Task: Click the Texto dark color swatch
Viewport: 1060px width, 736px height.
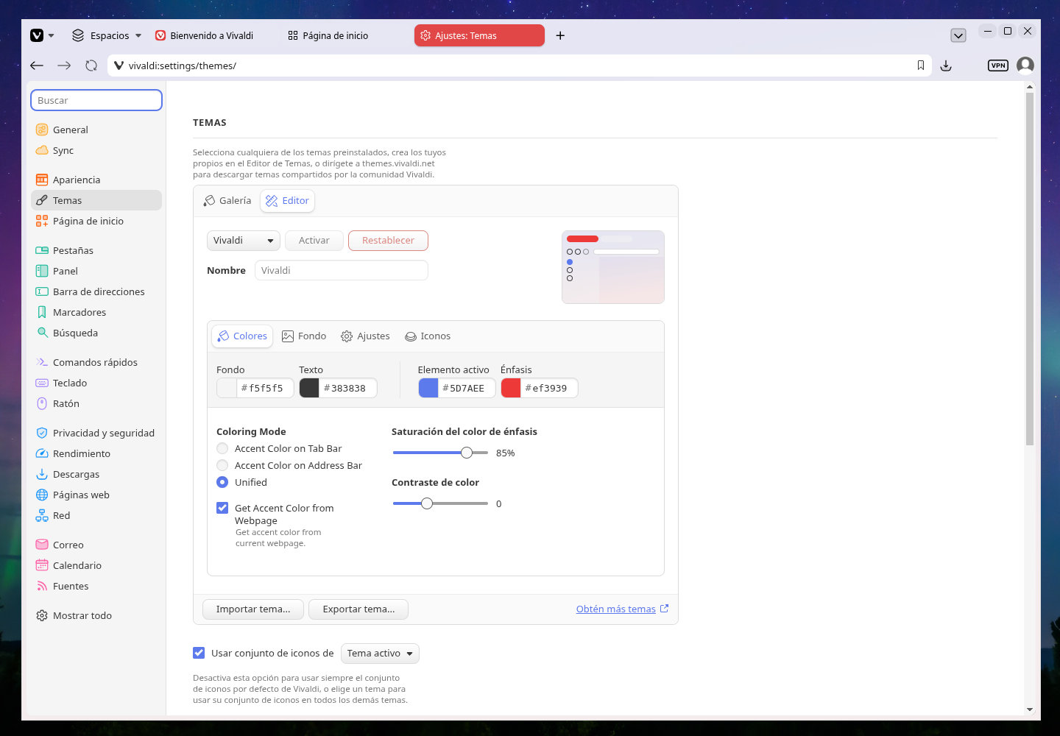Action: point(309,388)
